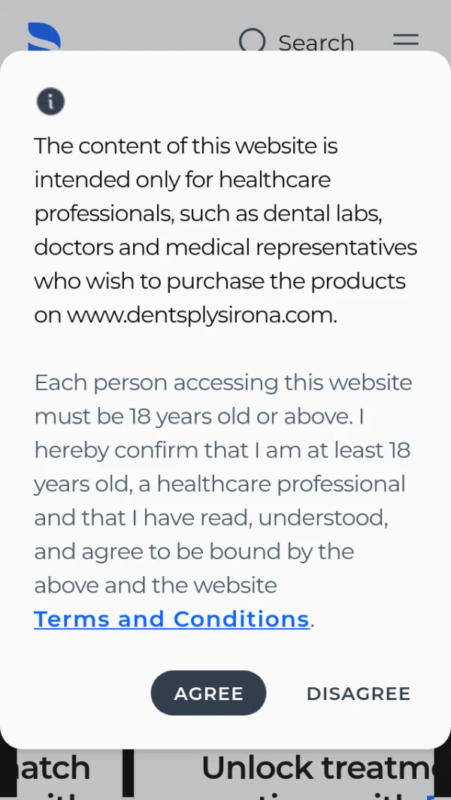Click the "must be 18 years old" line
The width and height of the screenshot is (451, 800).
[x=198, y=416]
